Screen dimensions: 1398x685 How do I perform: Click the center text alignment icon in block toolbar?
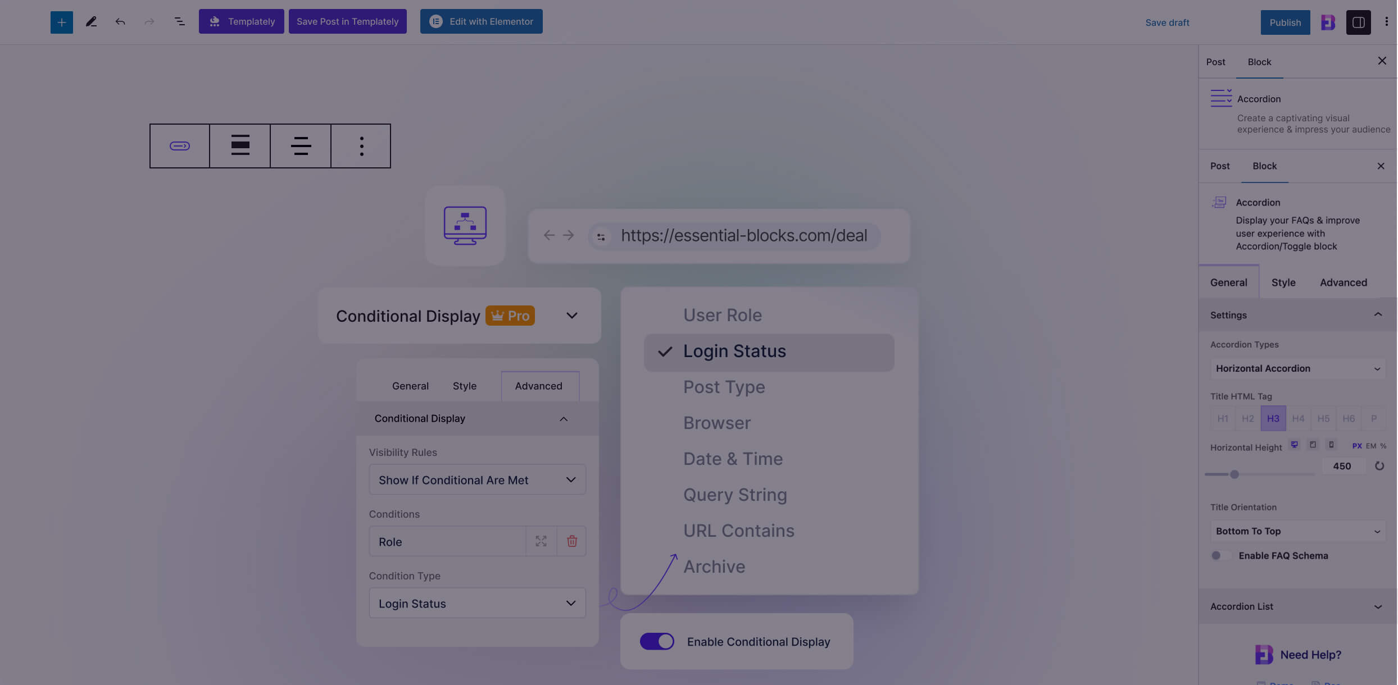click(301, 146)
